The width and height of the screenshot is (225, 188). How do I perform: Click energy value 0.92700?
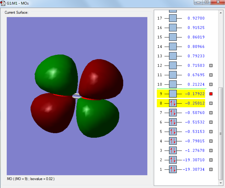tap(196, 18)
